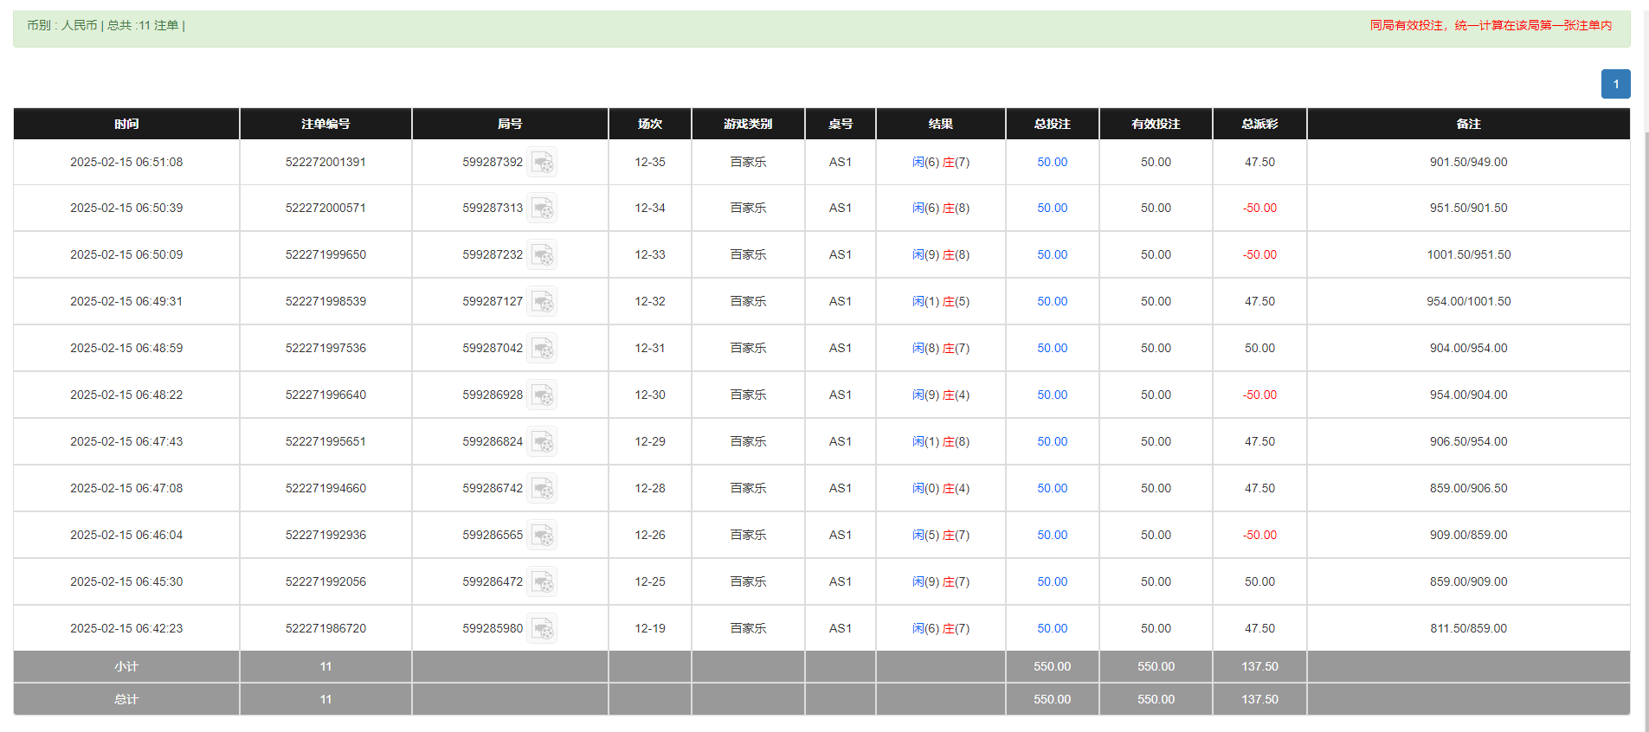Viewport: 1649px width, 732px height.
Task: Open replay icon for round 599287127
Action: (542, 302)
